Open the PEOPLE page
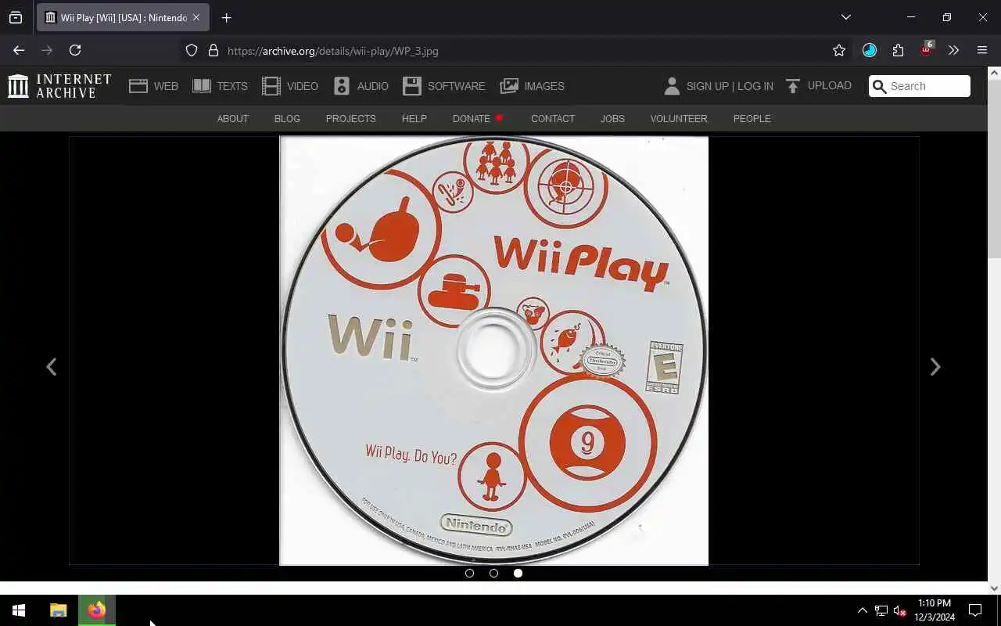Viewport: 1001px width, 626px height. tap(752, 118)
